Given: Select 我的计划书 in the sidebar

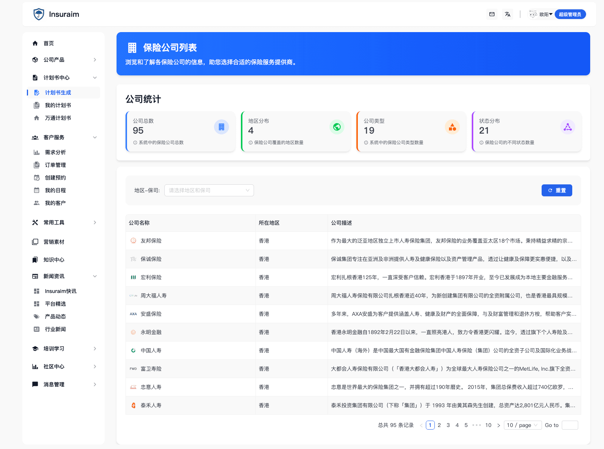Looking at the screenshot, I should [x=58, y=105].
